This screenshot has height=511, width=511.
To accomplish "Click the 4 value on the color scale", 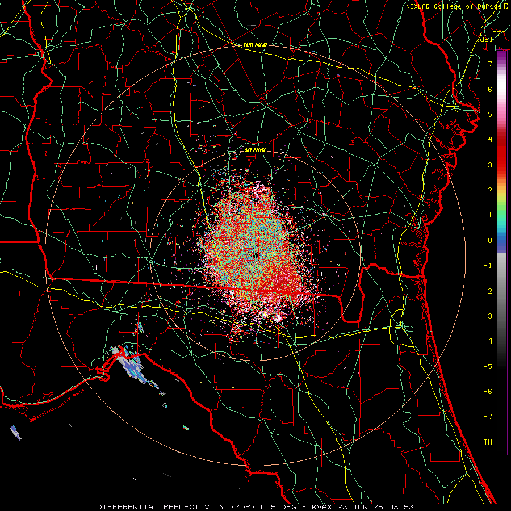I will (490, 140).
